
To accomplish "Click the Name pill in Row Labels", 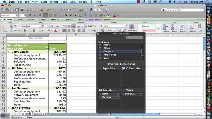I will [110, 94].
